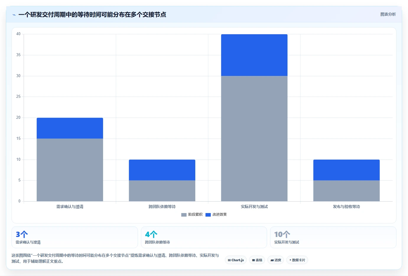Screen dimensions: 408x276
Task: Click the 进度 tag pill
Action: 276,260
